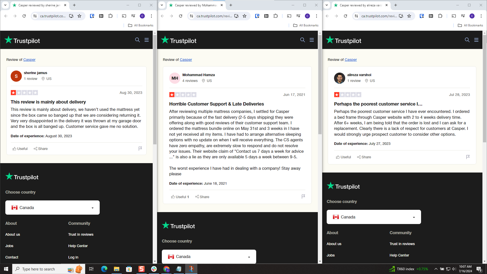This screenshot has height=274, width=487.
Task: Open Canada country dropdown in sherine jamus window
Action: (53, 208)
